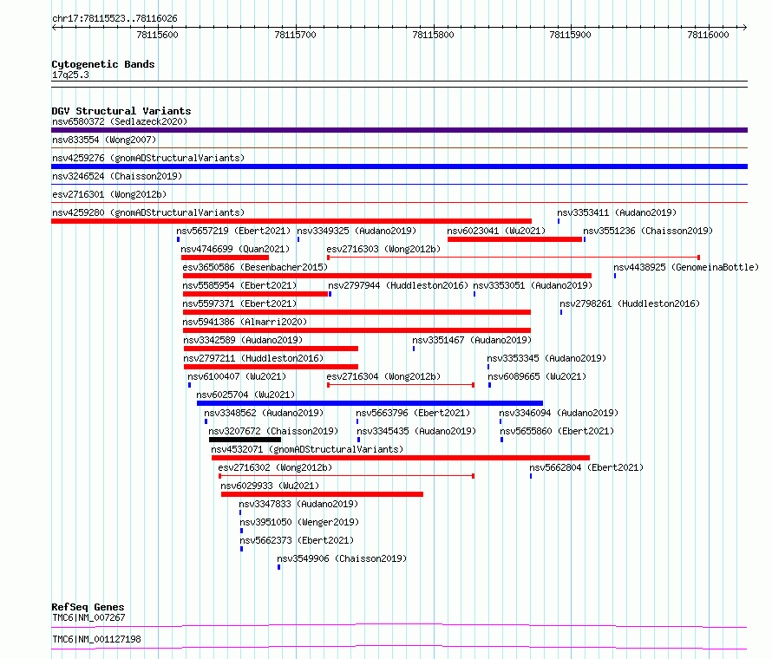Viewport: 772px width, 659px height.
Task: Click nsv5662804 (Ebert2021) label
Action: (x=586, y=467)
